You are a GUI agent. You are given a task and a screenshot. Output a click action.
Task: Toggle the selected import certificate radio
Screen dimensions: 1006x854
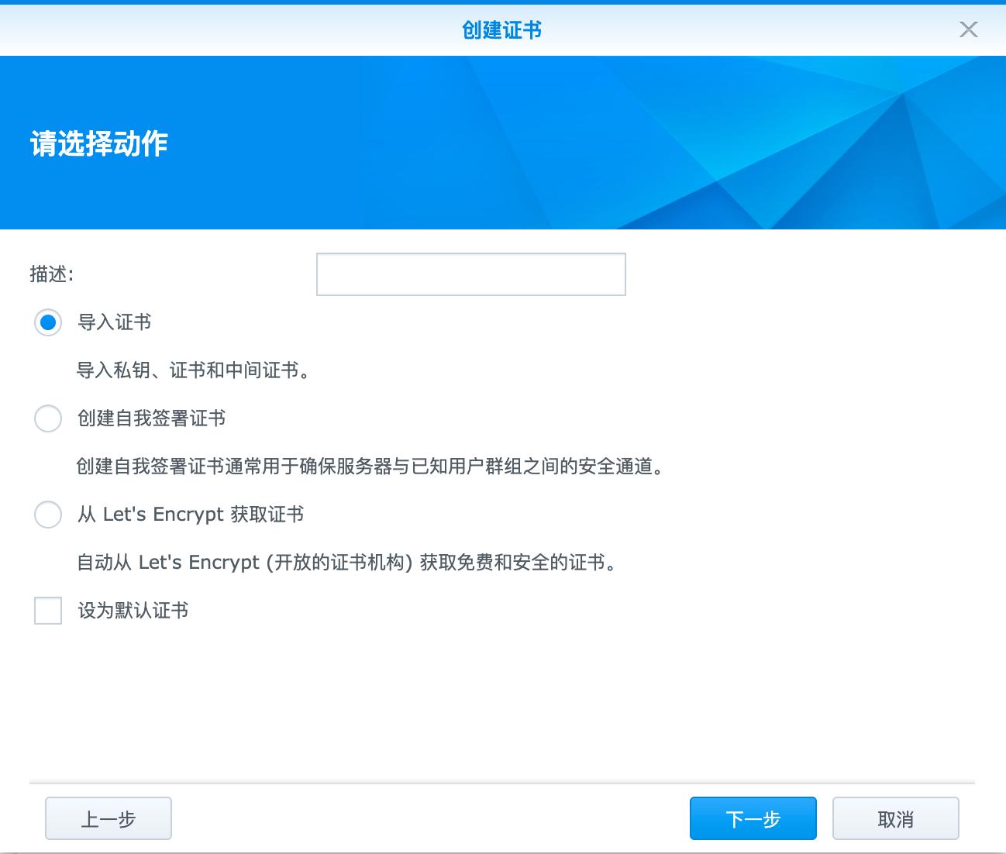tap(47, 322)
